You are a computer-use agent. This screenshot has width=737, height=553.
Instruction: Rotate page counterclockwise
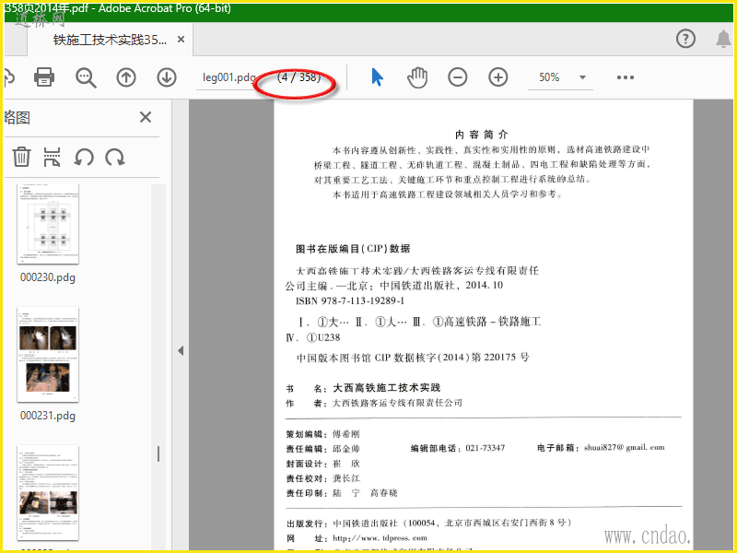pos(84,157)
